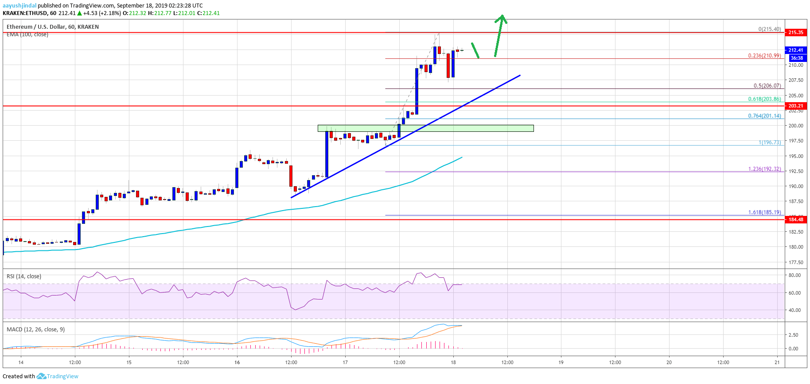The width and height of the screenshot is (810, 384).
Task: Click the 17 date label on time axis
Action: 345,362
